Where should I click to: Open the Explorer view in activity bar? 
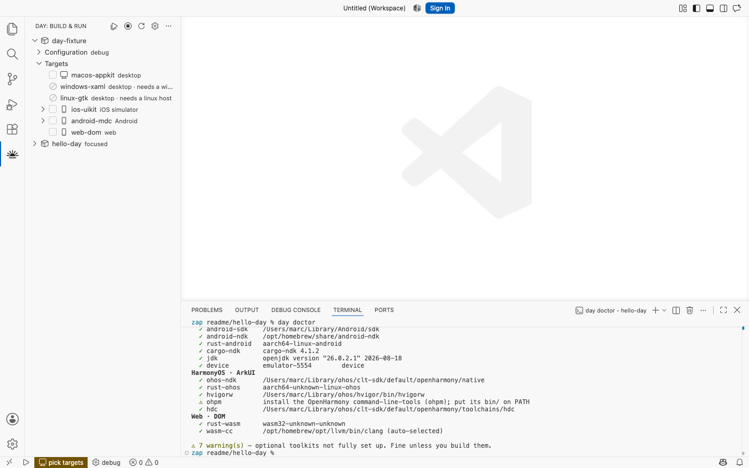click(x=12, y=29)
